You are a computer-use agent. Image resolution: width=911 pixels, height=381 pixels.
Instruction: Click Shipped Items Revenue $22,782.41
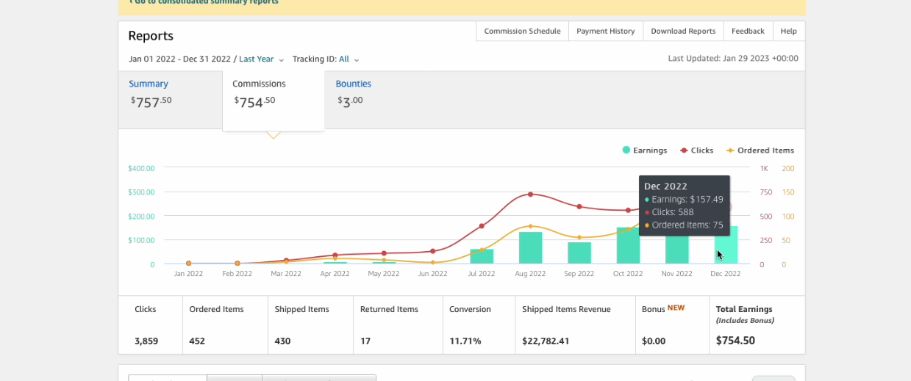click(x=546, y=341)
